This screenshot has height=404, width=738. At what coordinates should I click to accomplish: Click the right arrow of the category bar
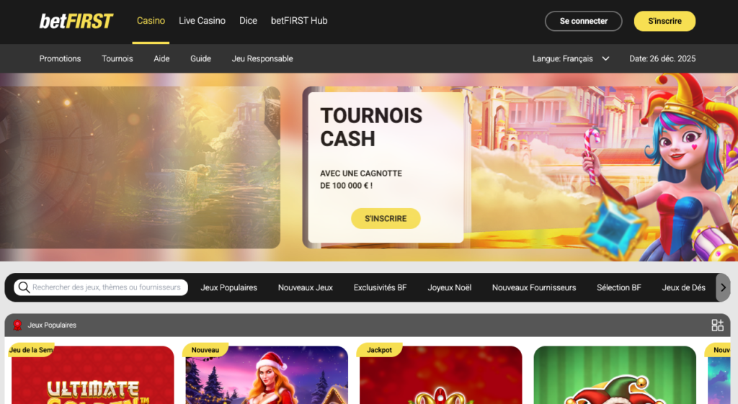tap(723, 287)
